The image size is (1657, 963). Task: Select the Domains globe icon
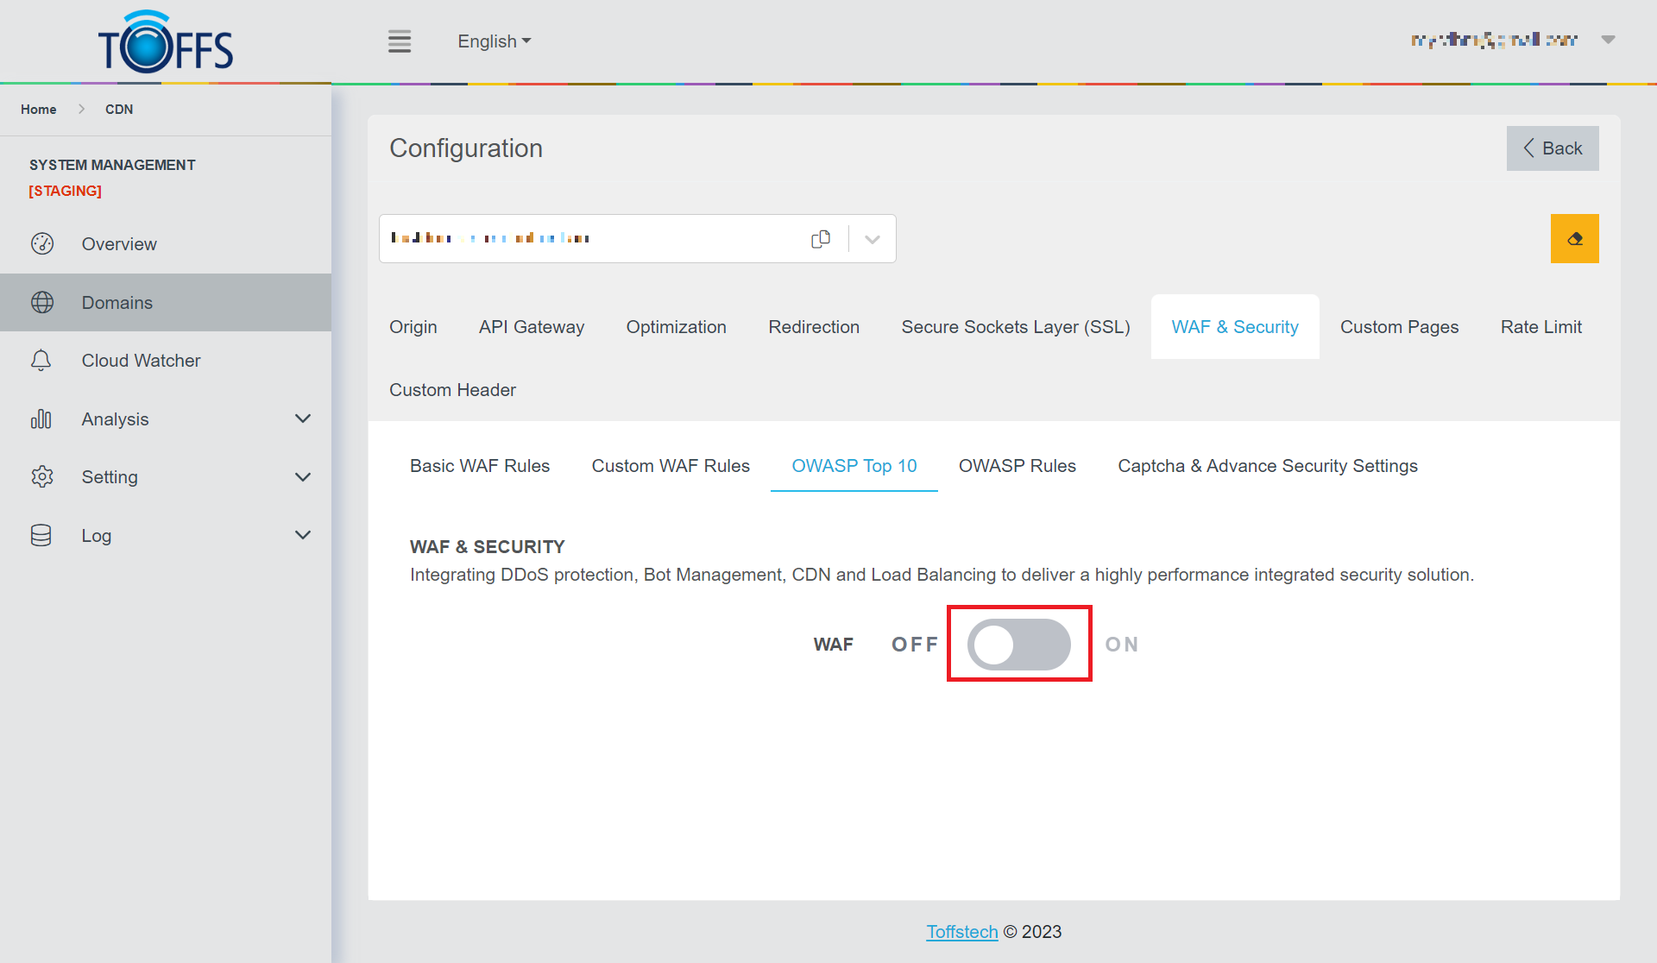pyautogui.click(x=42, y=303)
